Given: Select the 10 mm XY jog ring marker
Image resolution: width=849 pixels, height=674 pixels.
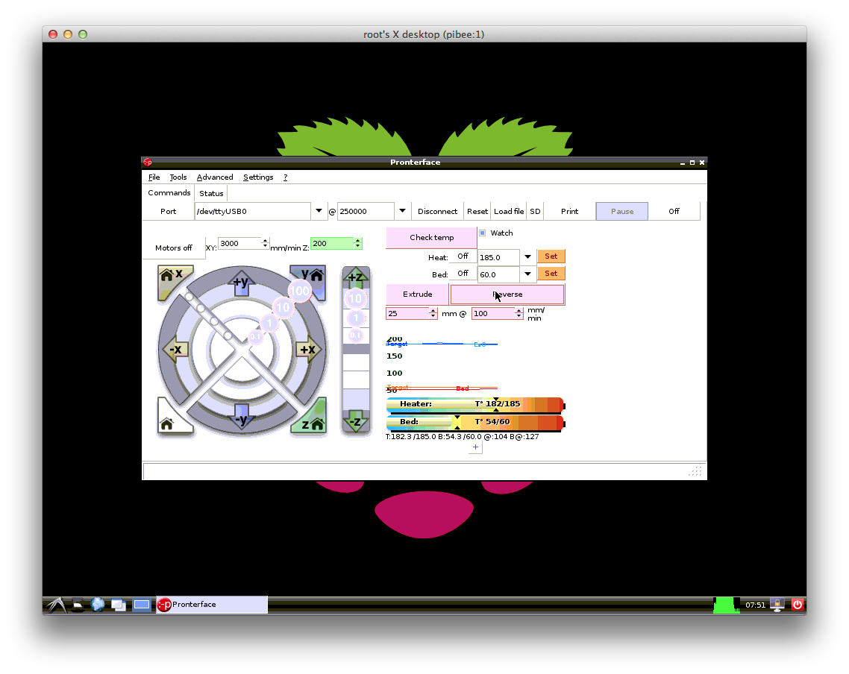Looking at the screenshot, I should [x=283, y=308].
